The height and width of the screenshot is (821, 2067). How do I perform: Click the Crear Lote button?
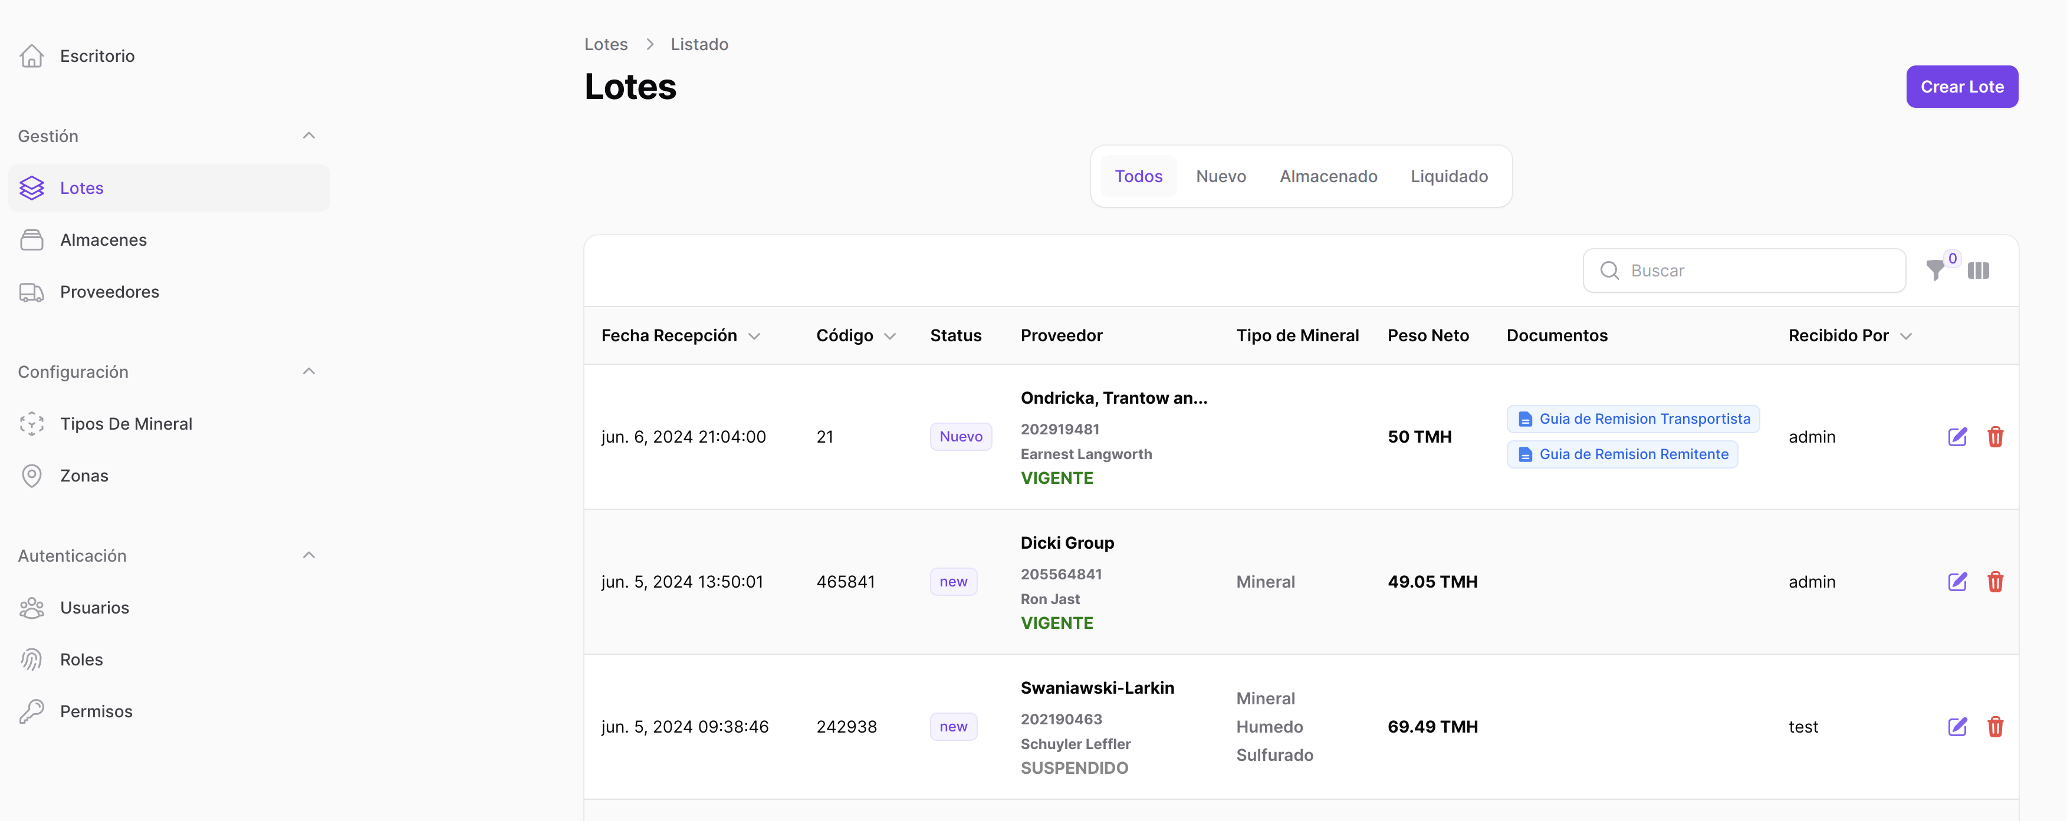(x=1961, y=87)
